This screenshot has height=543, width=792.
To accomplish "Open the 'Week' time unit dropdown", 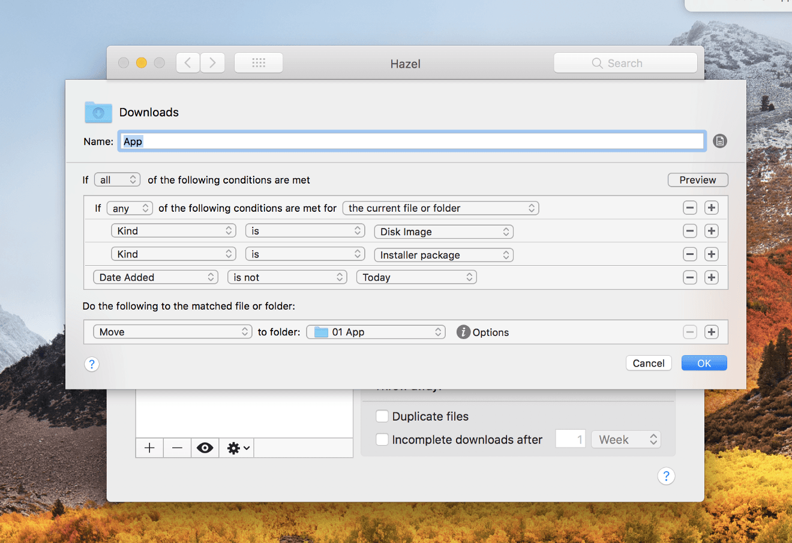I will pyautogui.click(x=626, y=439).
